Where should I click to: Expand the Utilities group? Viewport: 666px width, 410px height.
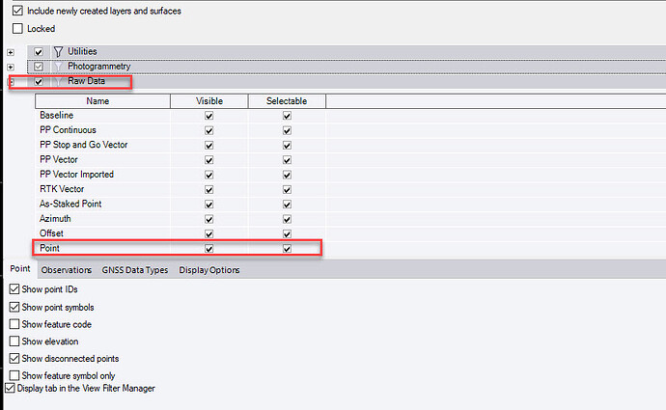11,51
